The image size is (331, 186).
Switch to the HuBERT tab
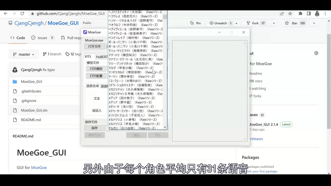102,57
